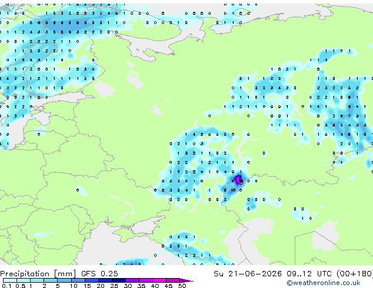Pick the 30 mm purple legend swatch
Image resolution: width=373 pixels, height=288 pixels.
pyautogui.click(x=132, y=280)
